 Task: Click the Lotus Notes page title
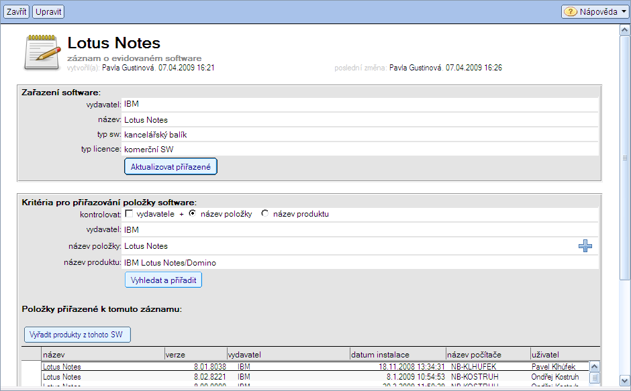(114, 43)
